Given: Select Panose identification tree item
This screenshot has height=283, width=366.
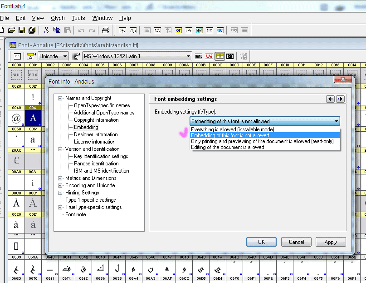Looking at the screenshot, I should (96, 164).
